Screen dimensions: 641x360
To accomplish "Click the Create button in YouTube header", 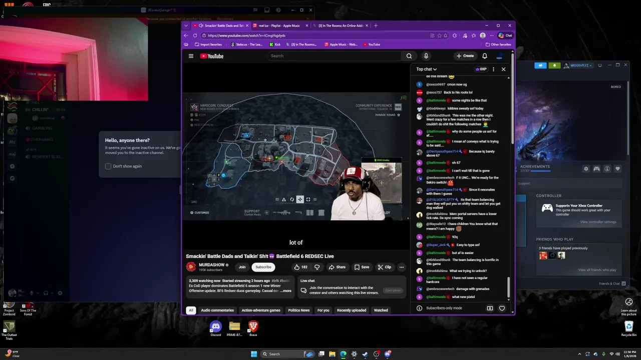I will tap(465, 56).
